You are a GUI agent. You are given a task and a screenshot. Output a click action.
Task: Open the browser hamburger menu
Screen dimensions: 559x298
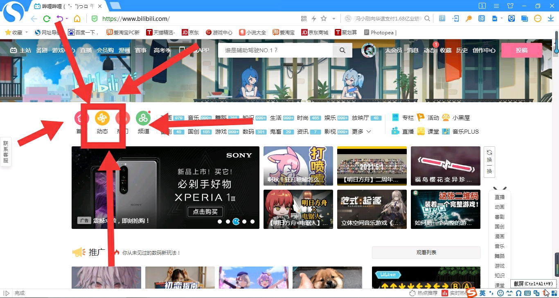pyautogui.click(x=496, y=6)
